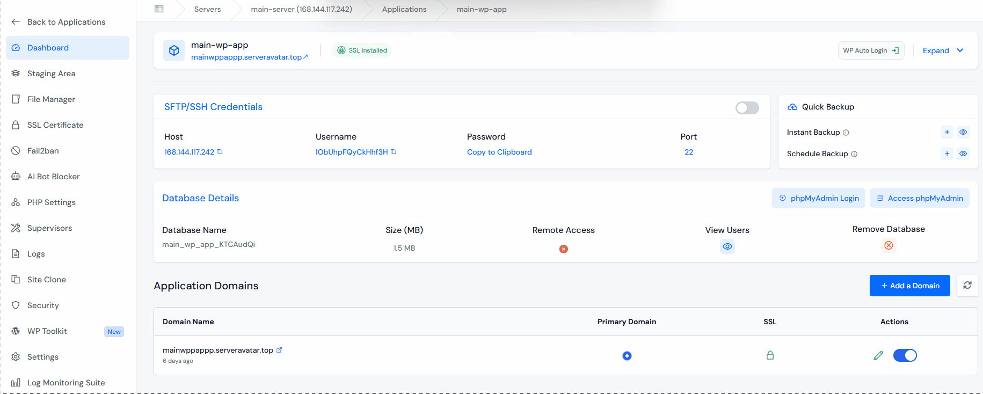
Task: Go back to Applications
Action: point(58,22)
